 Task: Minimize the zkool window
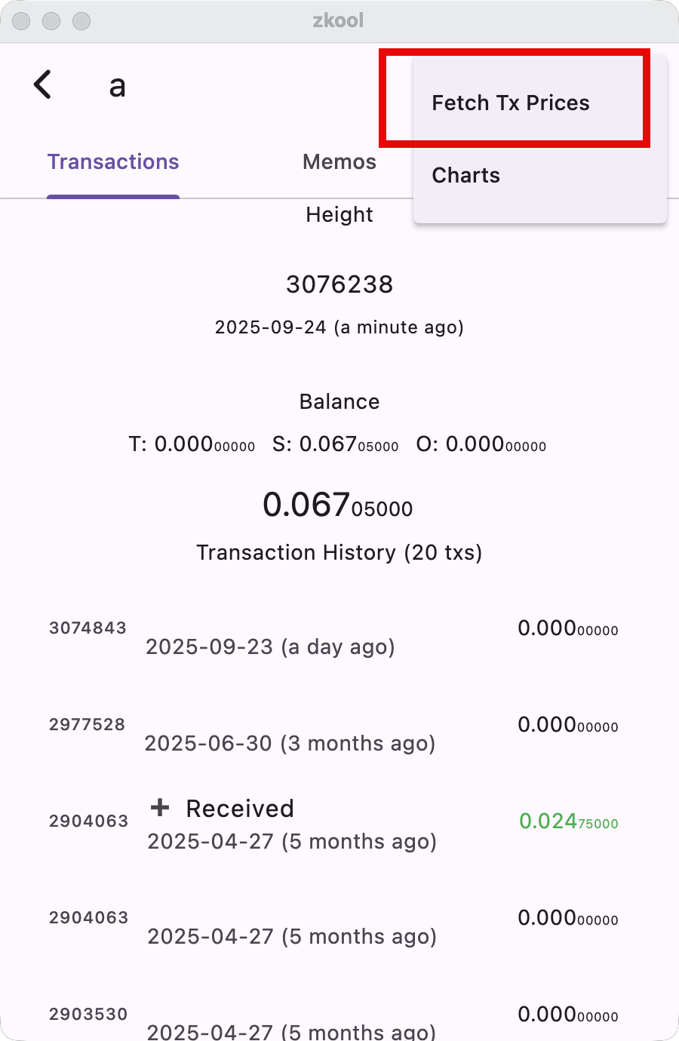pos(51,21)
